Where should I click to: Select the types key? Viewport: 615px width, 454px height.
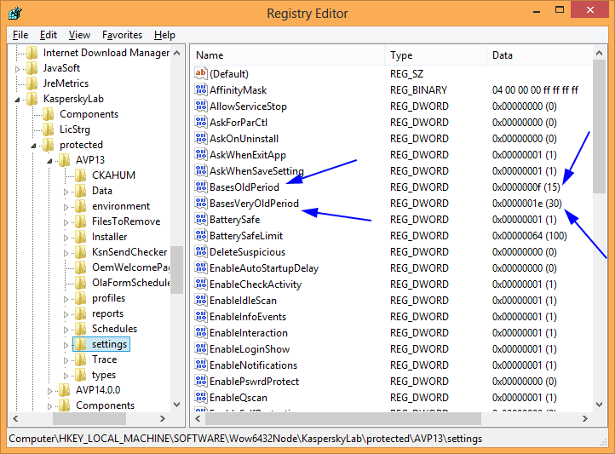click(x=104, y=375)
